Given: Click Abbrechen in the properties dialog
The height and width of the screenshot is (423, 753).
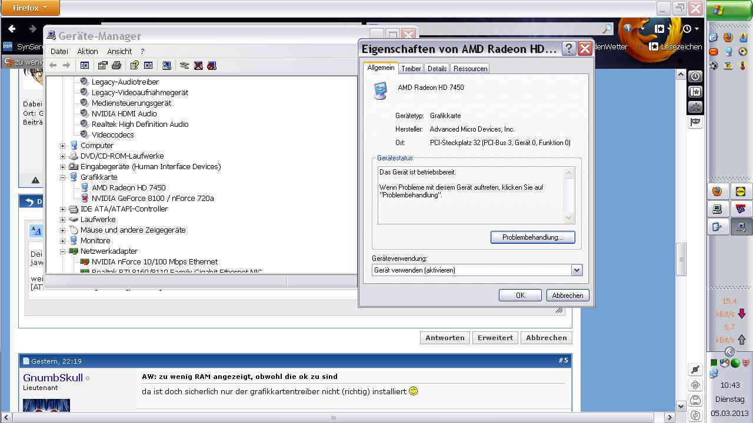Looking at the screenshot, I should (x=568, y=296).
